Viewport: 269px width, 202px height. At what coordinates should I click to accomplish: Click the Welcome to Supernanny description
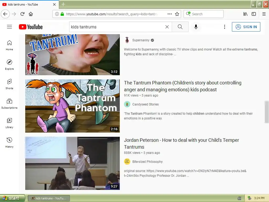tap(191, 52)
